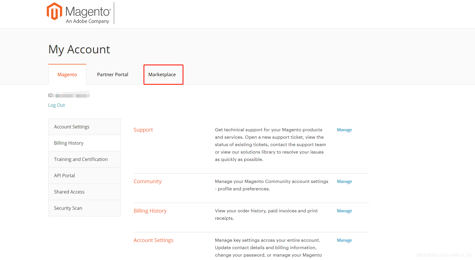Click Manage for Community
This screenshot has width=475, height=260.
344,182
